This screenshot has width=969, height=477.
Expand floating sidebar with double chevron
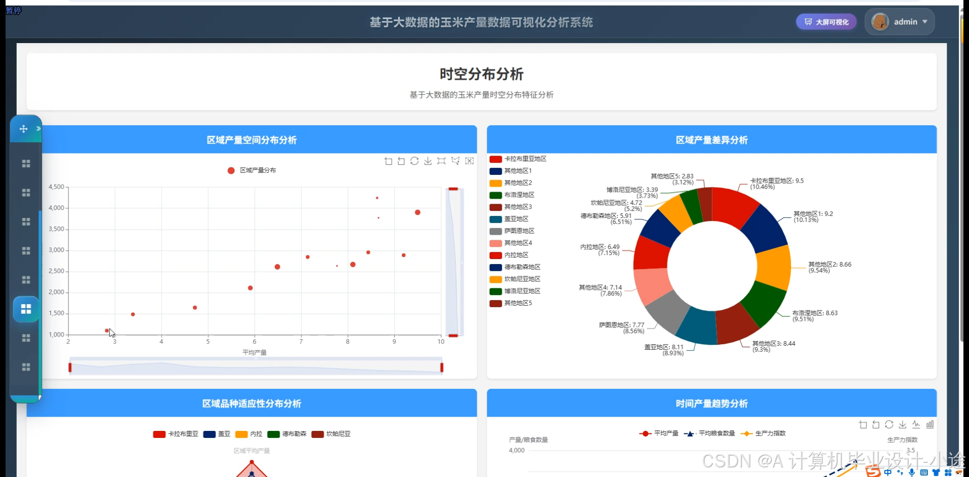click(x=38, y=129)
